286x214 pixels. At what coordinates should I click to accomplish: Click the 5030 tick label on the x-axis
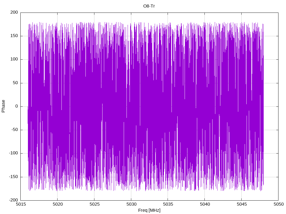[x=131, y=204]
